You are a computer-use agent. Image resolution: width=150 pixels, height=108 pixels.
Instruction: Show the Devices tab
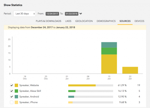point(139,21)
